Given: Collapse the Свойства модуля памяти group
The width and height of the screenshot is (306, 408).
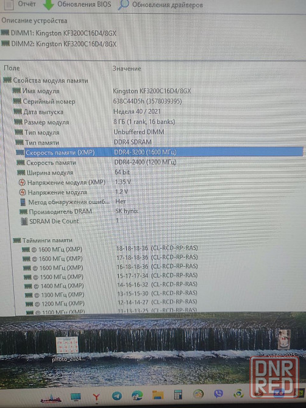Looking at the screenshot, I should tap(46, 80).
